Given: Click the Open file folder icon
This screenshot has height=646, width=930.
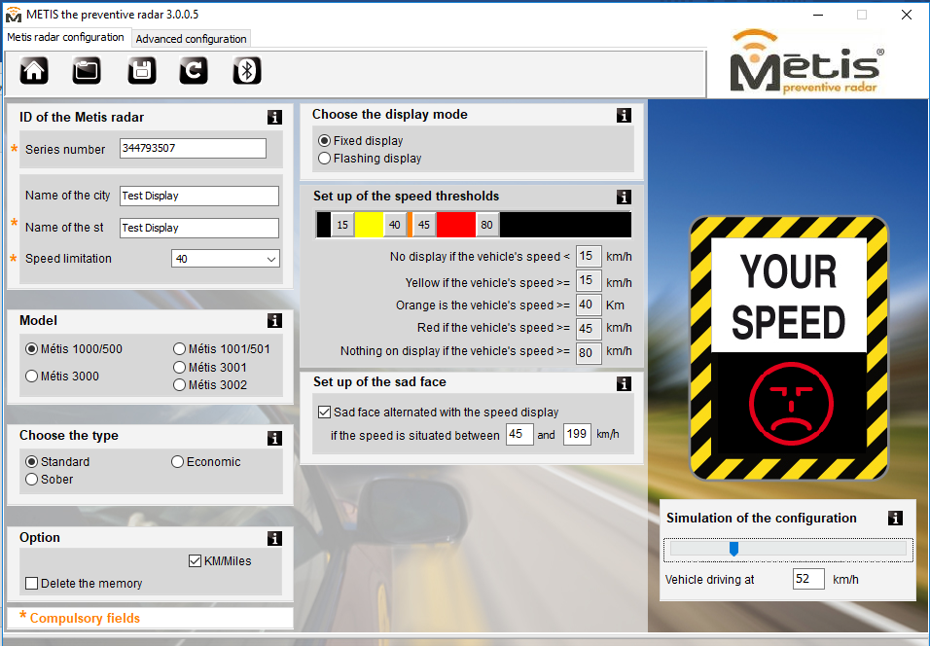Looking at the screenshot, I should (88, 70).
